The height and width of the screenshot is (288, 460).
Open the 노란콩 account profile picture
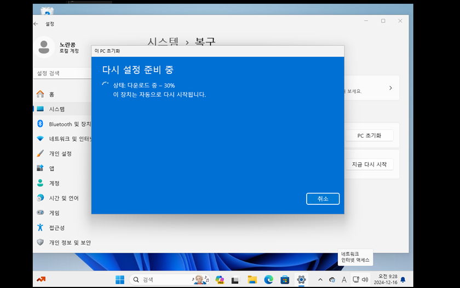[x=44, y=47]
